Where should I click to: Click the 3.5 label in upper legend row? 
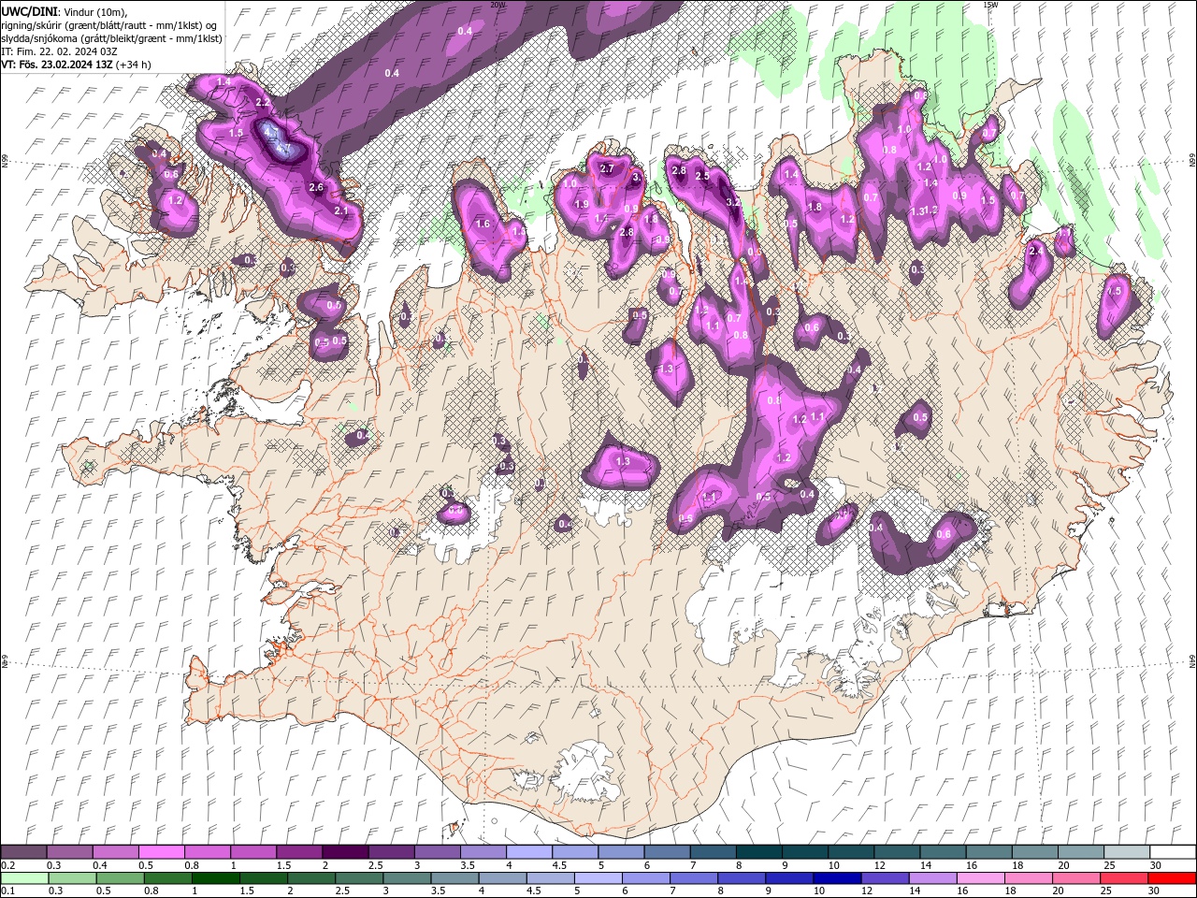(468, 865)
